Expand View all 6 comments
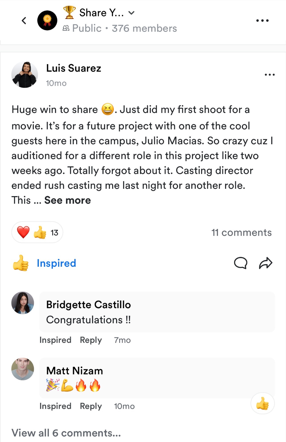This screenshot has width=286, height=442. [x=66, y=433]
